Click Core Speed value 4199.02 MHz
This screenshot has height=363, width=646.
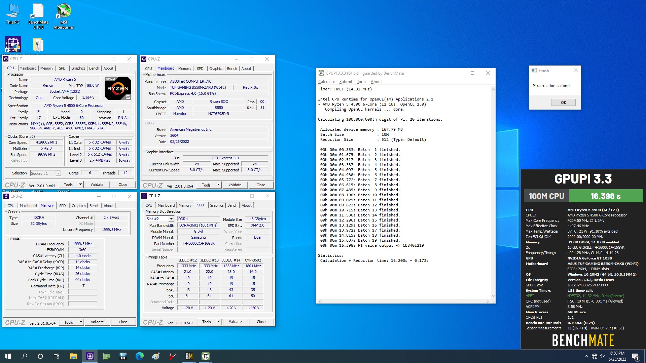click(x=46, y=142)
